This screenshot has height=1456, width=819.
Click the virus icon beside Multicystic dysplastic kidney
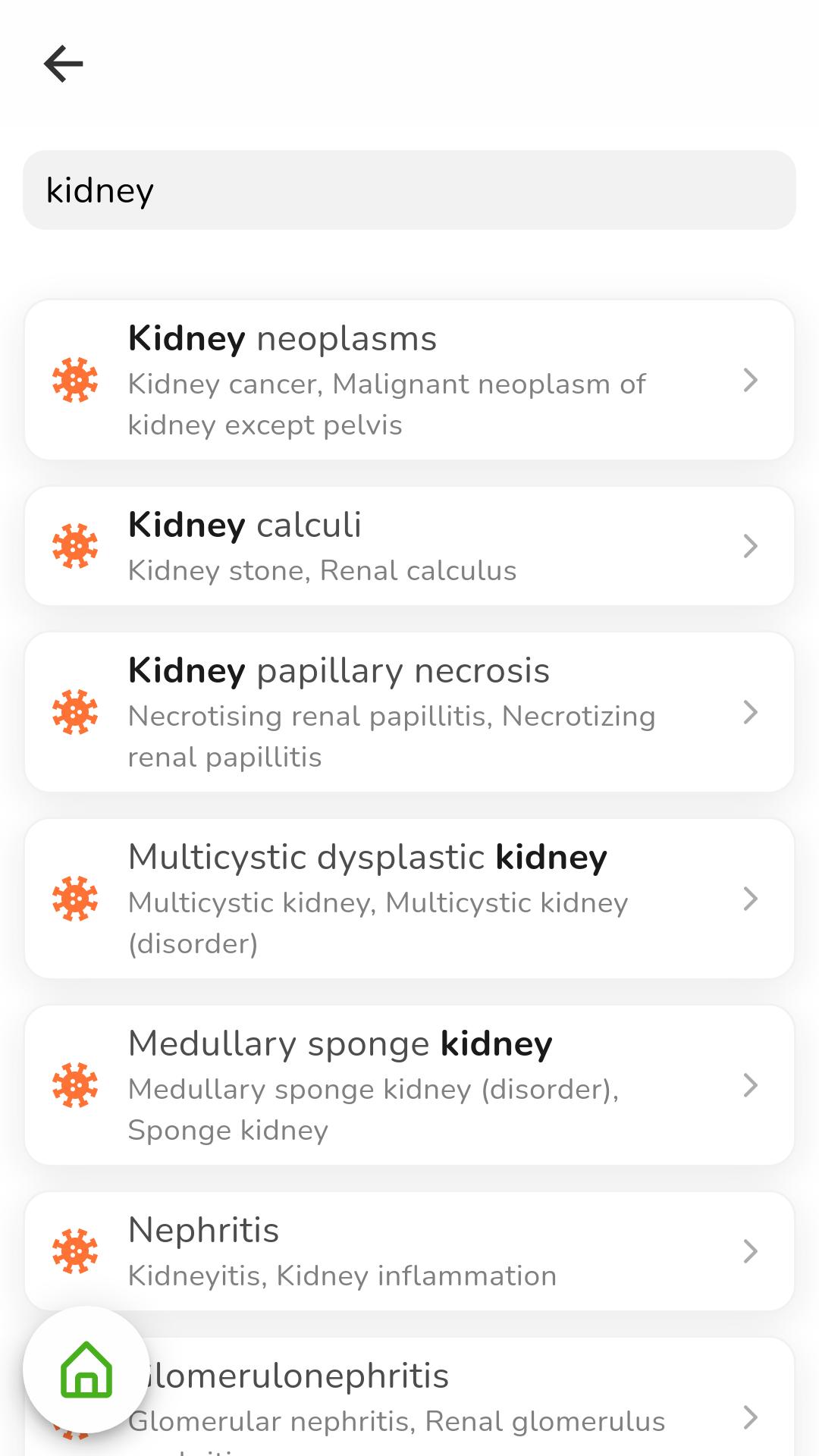(x=75, y=899)
